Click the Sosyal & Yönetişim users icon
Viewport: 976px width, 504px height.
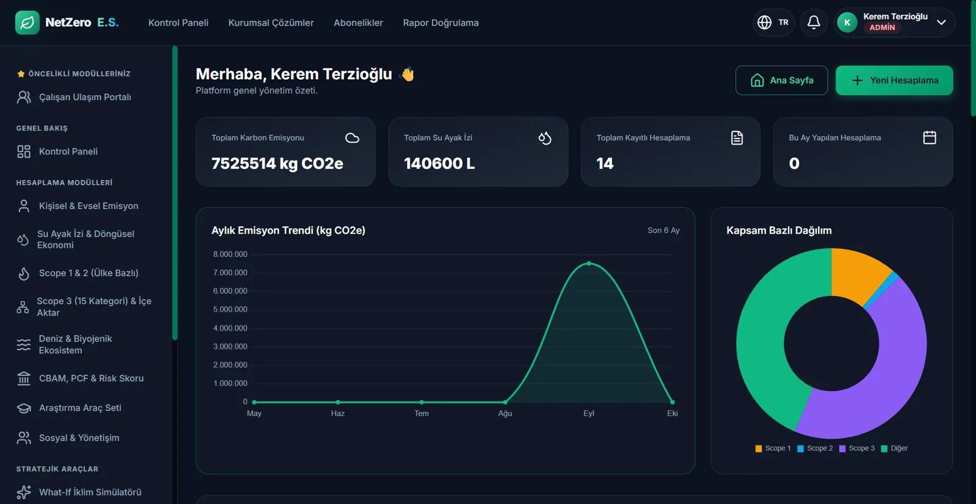coord(24,438)
